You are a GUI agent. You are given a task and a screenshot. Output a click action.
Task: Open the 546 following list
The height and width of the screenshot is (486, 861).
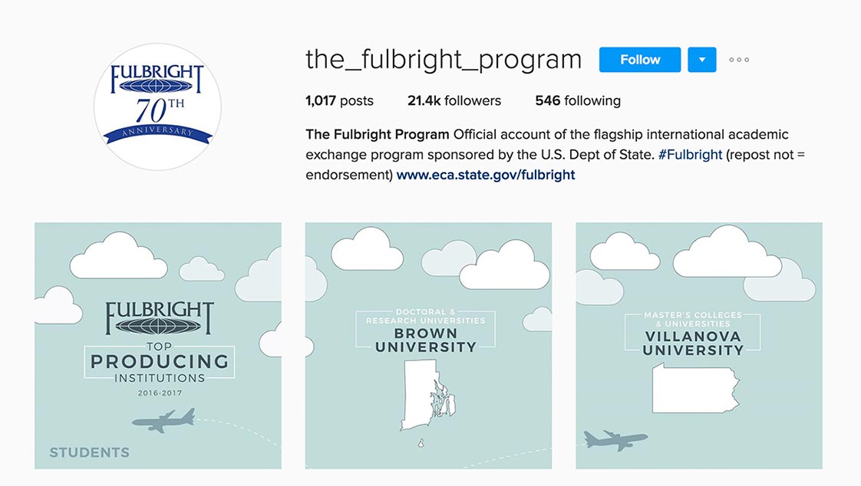pos(578,100)
